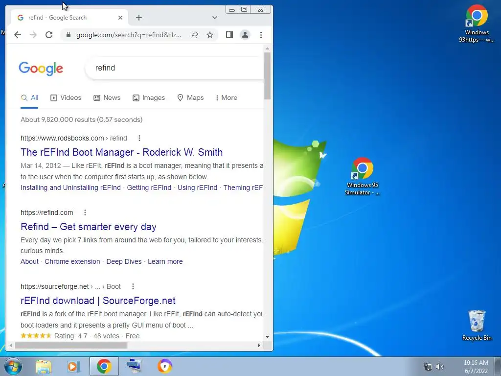Image resolution: width=501 pixels, height=376 pixels.
Task: Open network status tray icon
Action: coord(428,367)
